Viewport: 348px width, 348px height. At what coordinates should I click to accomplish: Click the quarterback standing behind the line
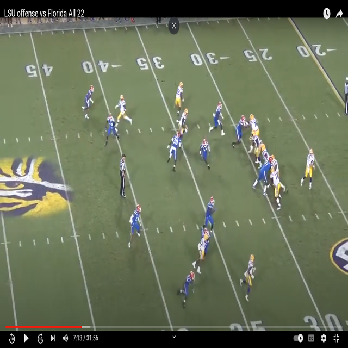point(309,169)
